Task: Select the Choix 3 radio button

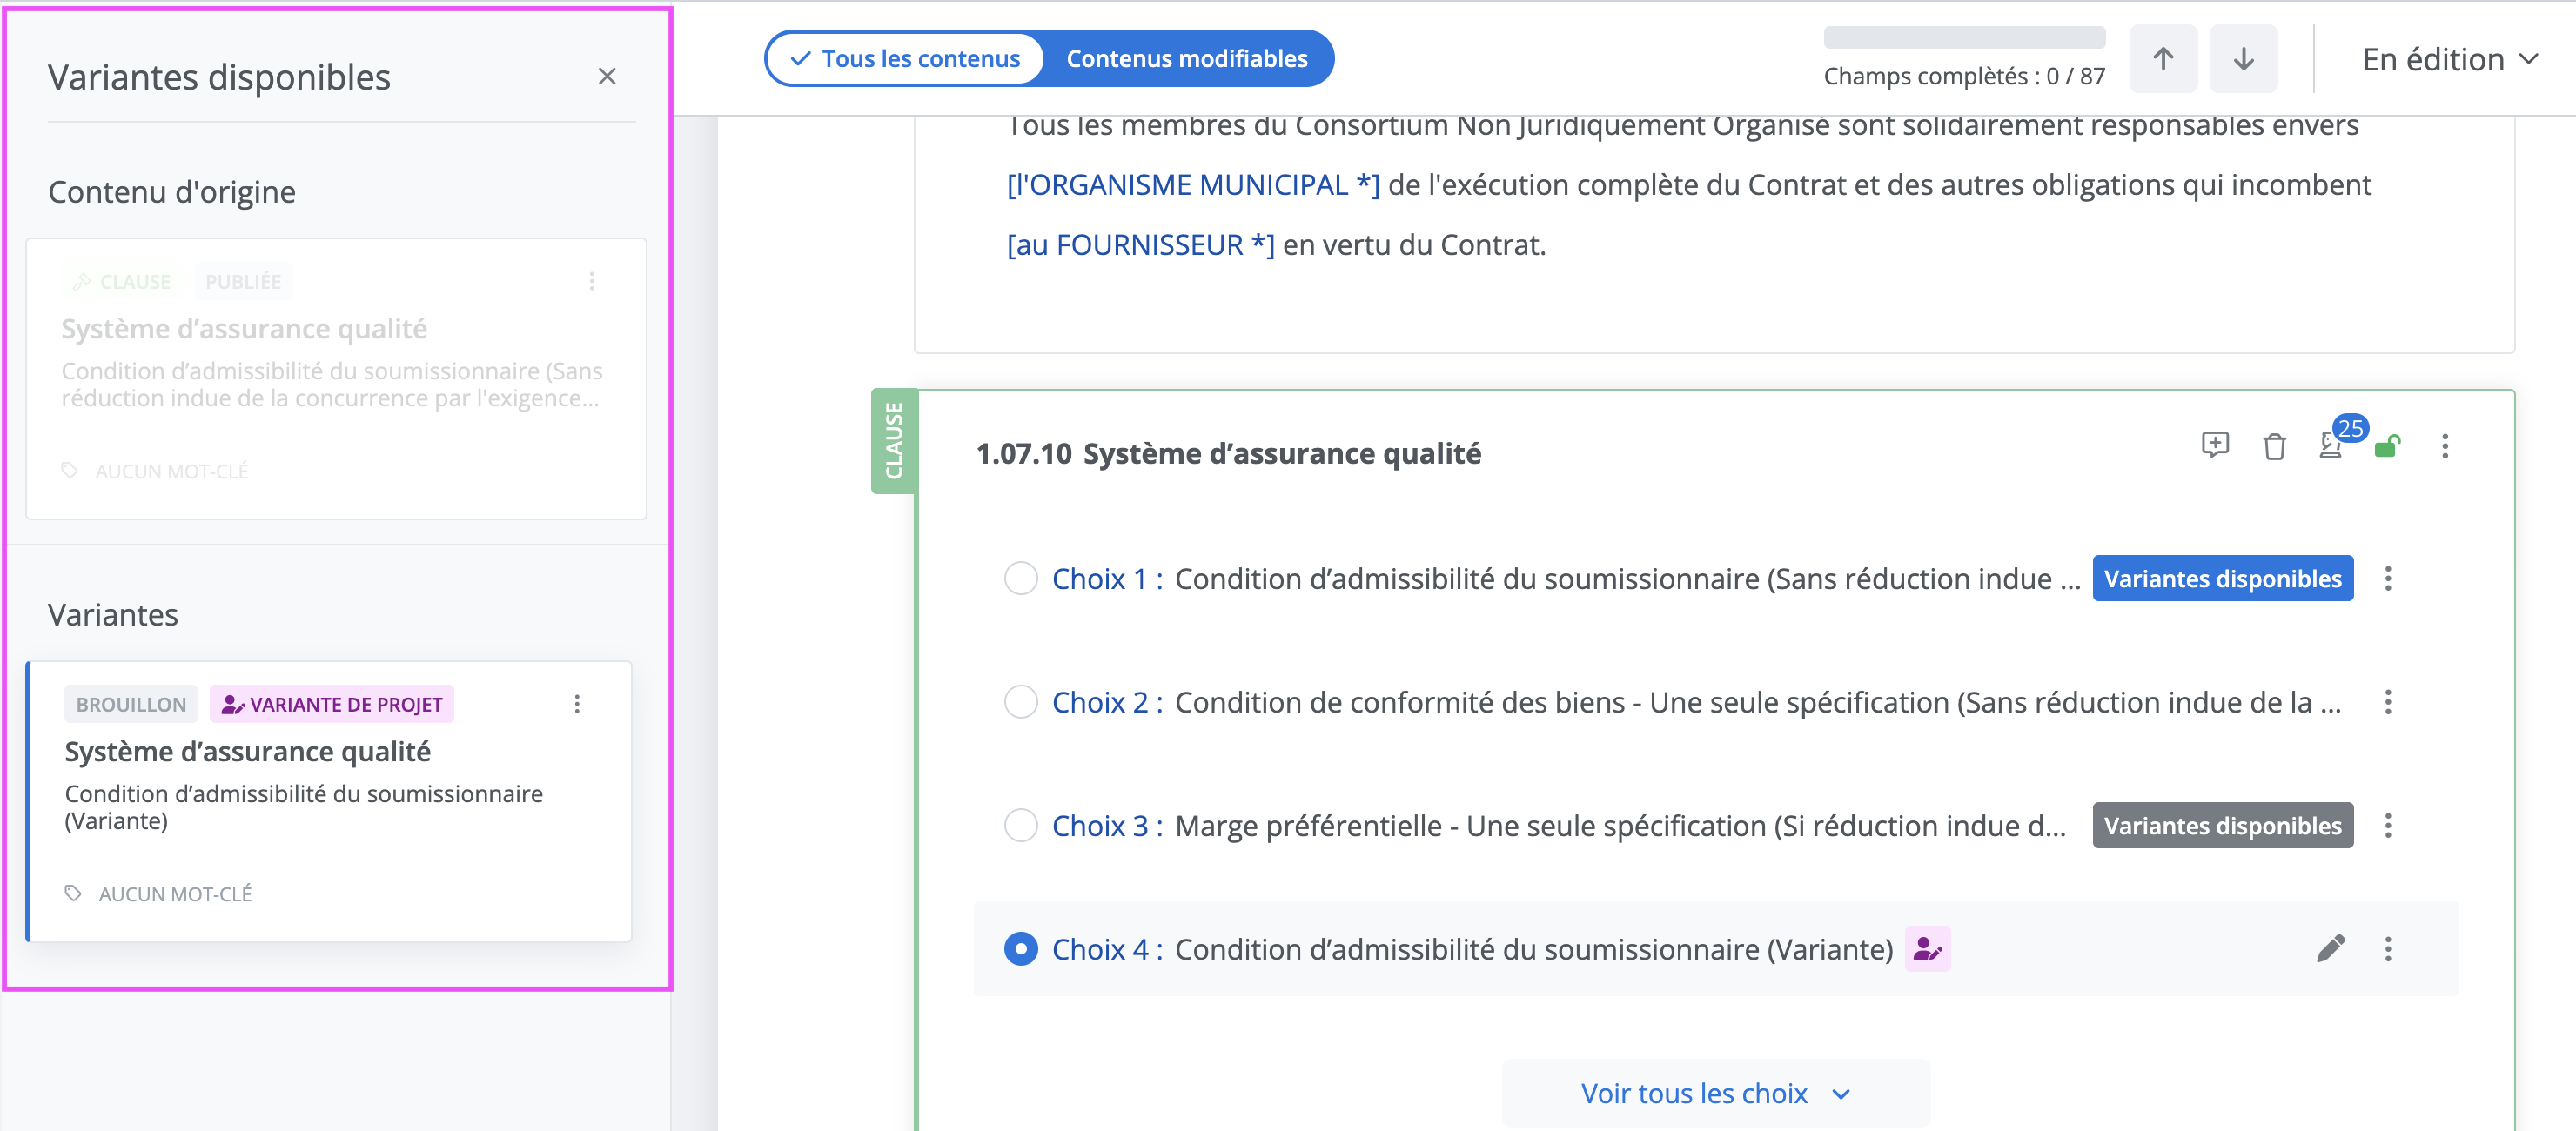Action: [x=1020, y=826]
